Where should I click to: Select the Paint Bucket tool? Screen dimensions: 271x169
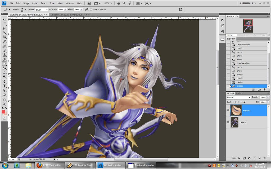coord(4,68)
